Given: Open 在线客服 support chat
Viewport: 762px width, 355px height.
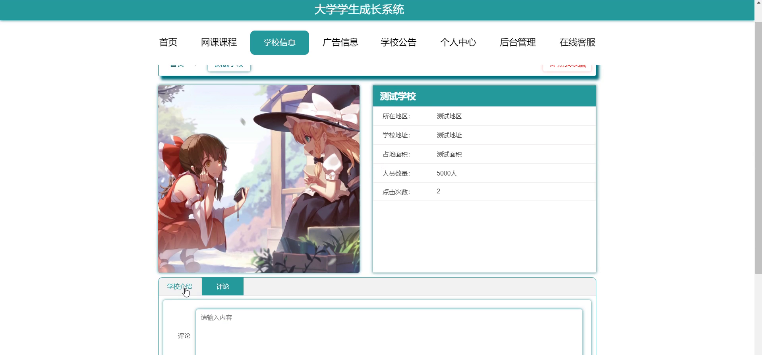Looking at the screenshot, I should point(577,42).
